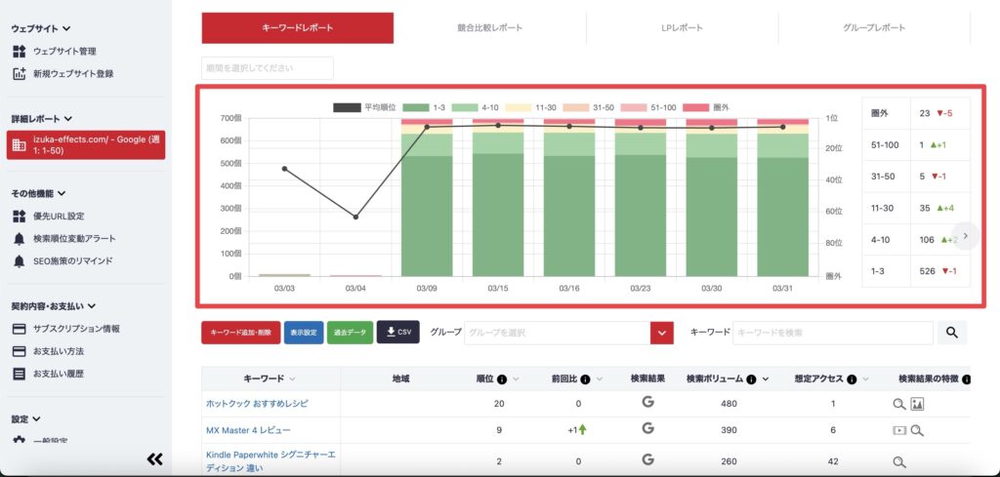Click the キーワード追加・削除 button

tap(240, 333)
